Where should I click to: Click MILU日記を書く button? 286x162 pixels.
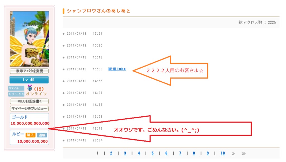[x=29, y=101]
